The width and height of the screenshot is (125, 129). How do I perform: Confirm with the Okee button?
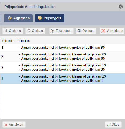113,125
